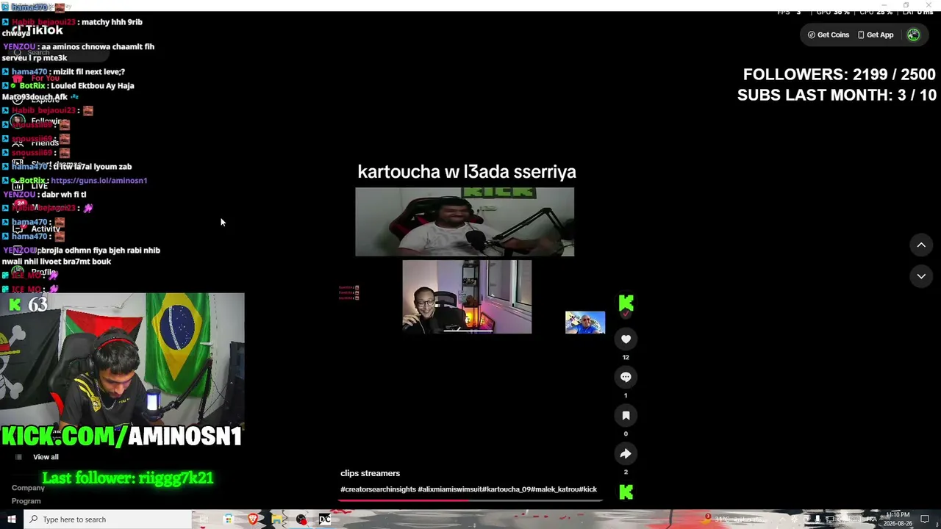Image resolution: width=941 pixels, height=529 pixels.
Task: Go to the next video with down chevron
Action: [921, 276]
